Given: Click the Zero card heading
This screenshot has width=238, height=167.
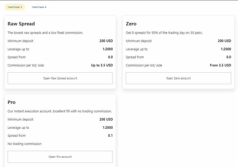Looking at the screenshot, I should tap(131, 24).
